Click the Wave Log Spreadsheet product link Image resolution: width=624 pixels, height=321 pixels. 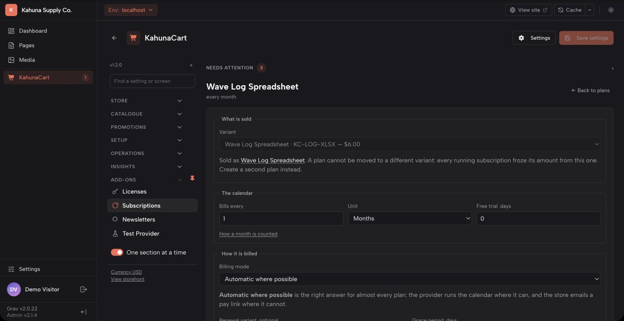click(x=273, y=160)
